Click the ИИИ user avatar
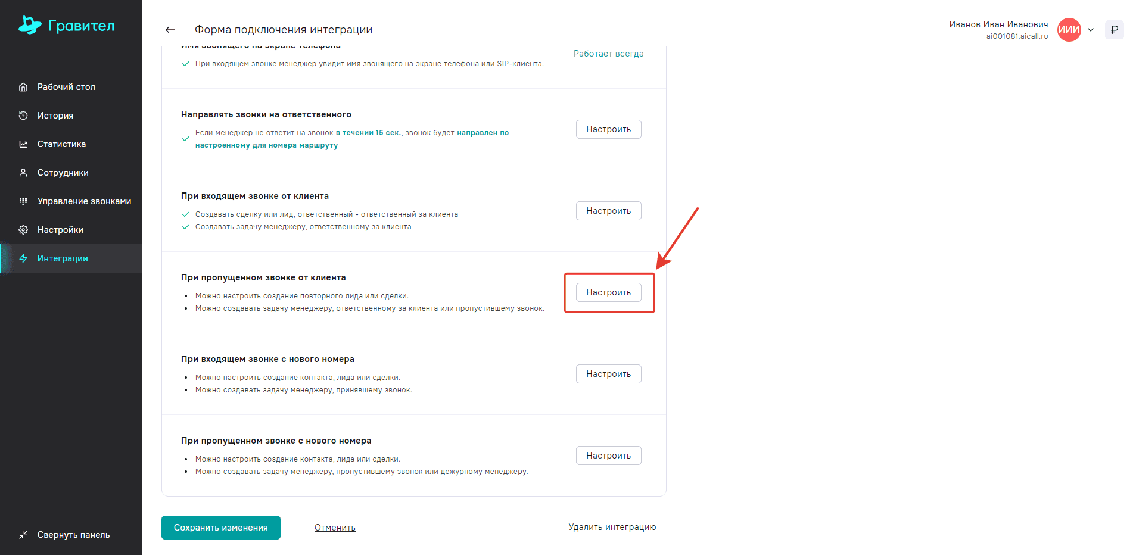The width and height of the screenshot is (1136, 555). [1069, 30]
